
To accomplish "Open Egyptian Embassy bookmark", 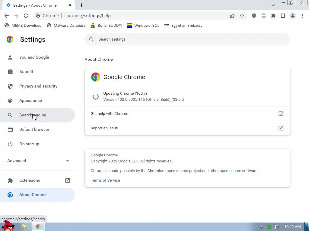I will pos(183,26).
